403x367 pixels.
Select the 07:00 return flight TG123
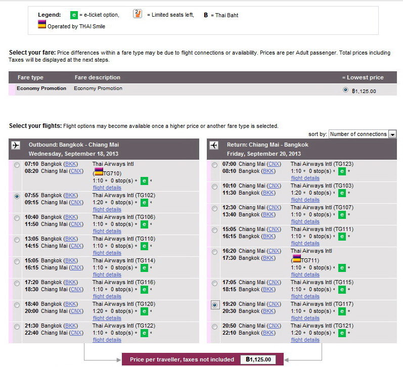coord(214,165)
